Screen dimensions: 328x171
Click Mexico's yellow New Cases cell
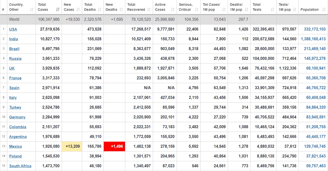[x=72, y=146]
